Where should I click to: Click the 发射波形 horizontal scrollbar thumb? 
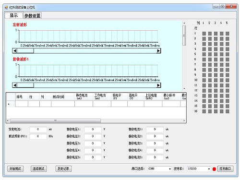(x=25, y=51)
